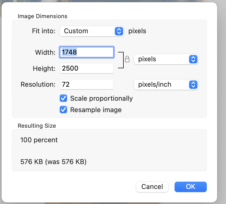Click the Height field showing 2500
Screen dimensions: 226x204
pos(87,68)
